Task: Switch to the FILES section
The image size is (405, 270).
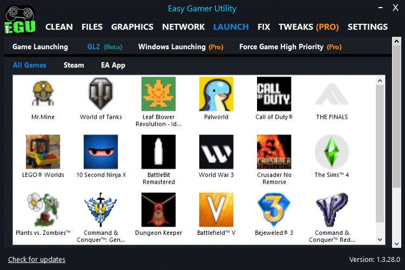Action: [92, 27]
